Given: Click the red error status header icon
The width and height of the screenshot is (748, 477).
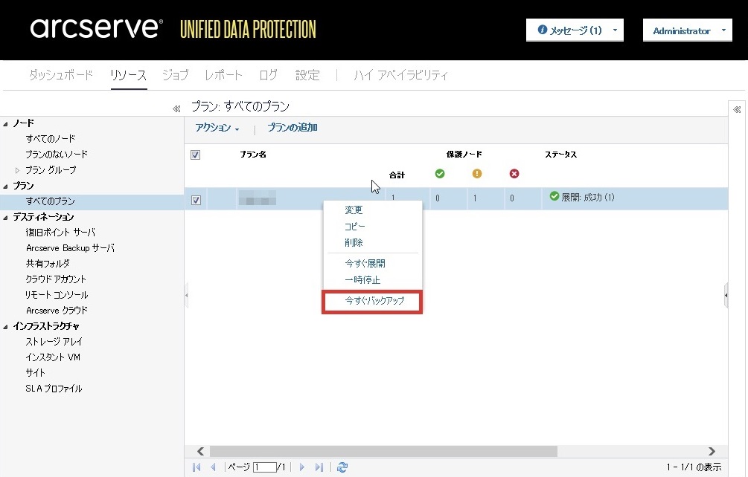Looking at the screenshot, I should pos(514,174).
